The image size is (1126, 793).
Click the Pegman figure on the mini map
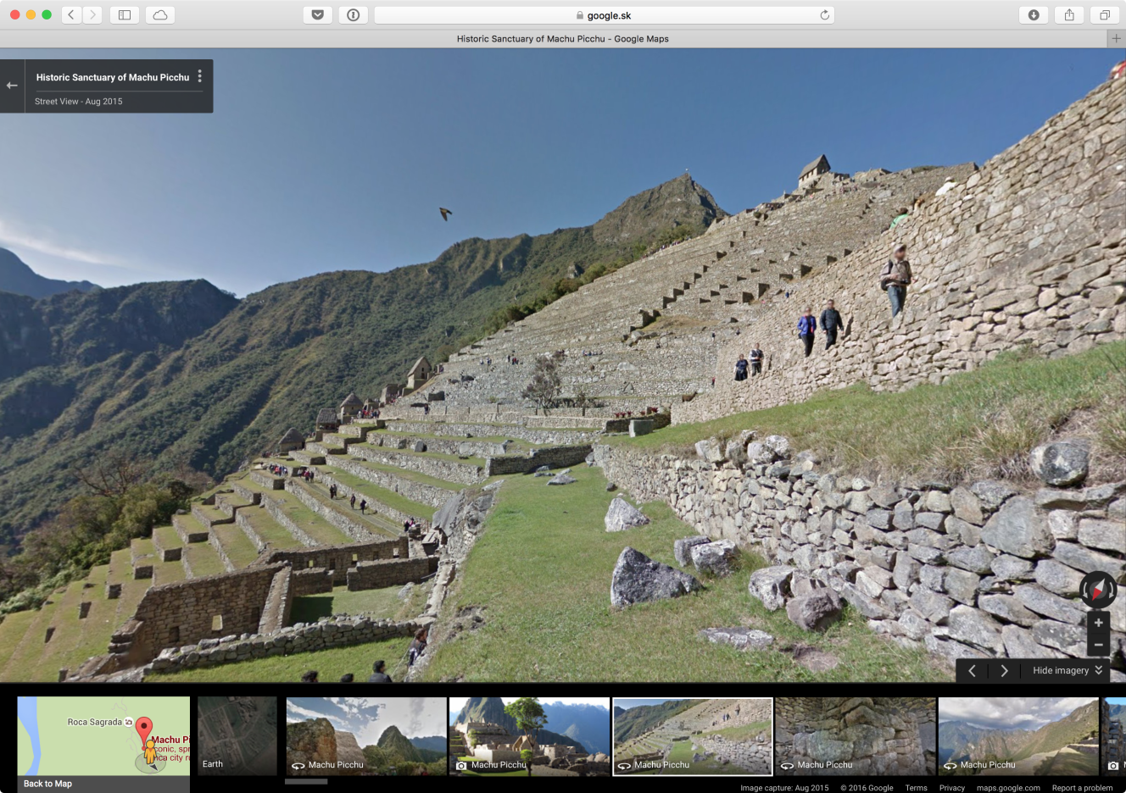click(x=150, y=752)
